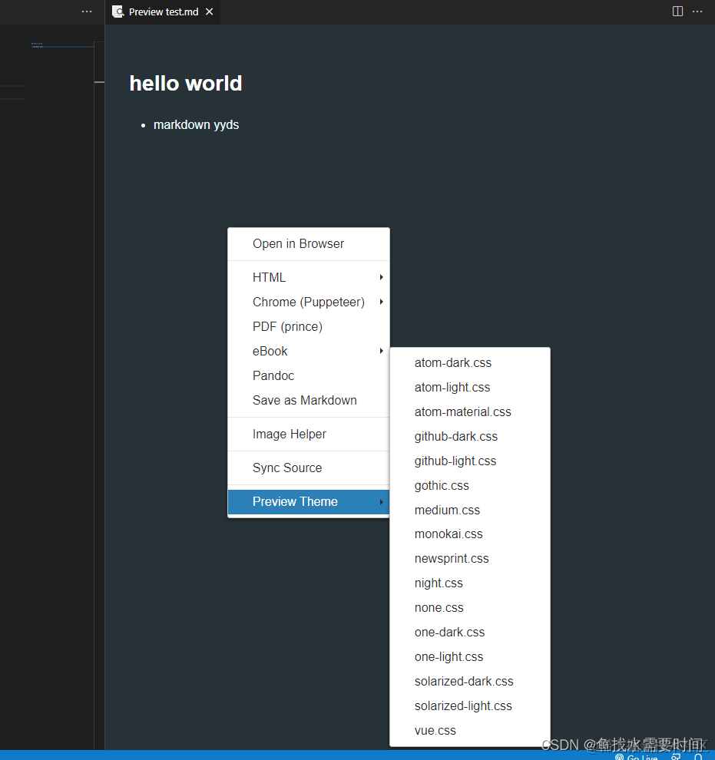
Task: Select the HTML menu entry
Action: (308, 277)
